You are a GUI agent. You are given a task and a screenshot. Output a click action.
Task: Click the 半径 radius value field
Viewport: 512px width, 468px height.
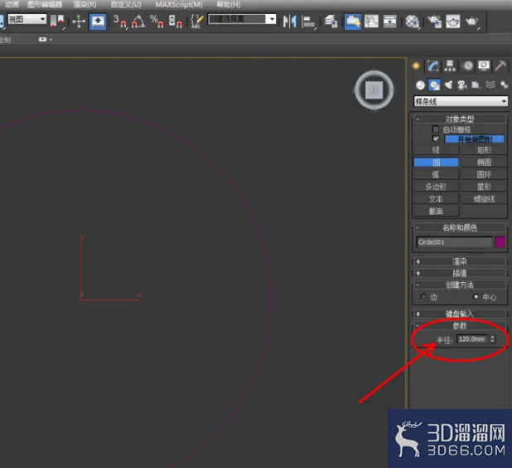coord(472,339)
